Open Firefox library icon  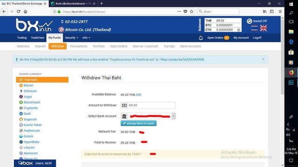(x=265, y=12)
